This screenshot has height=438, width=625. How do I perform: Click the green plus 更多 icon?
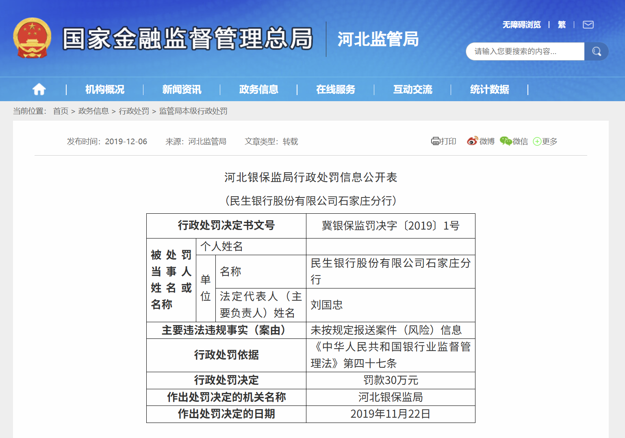coord(537,141)
